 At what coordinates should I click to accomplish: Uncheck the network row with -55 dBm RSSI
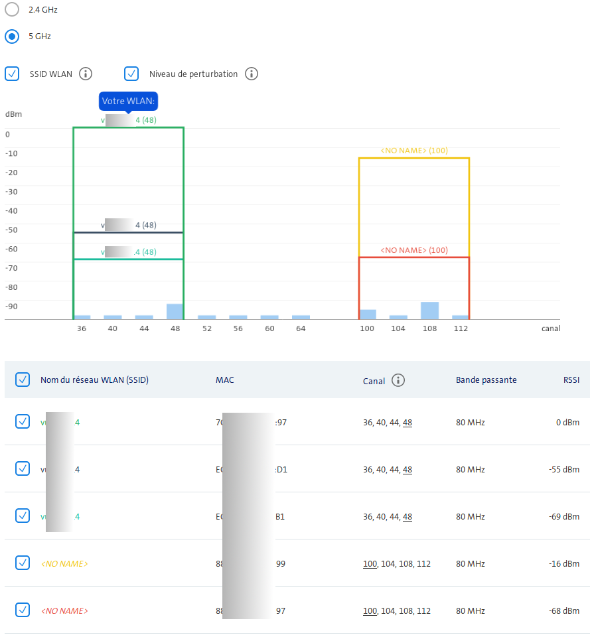(x=23, y=468)
